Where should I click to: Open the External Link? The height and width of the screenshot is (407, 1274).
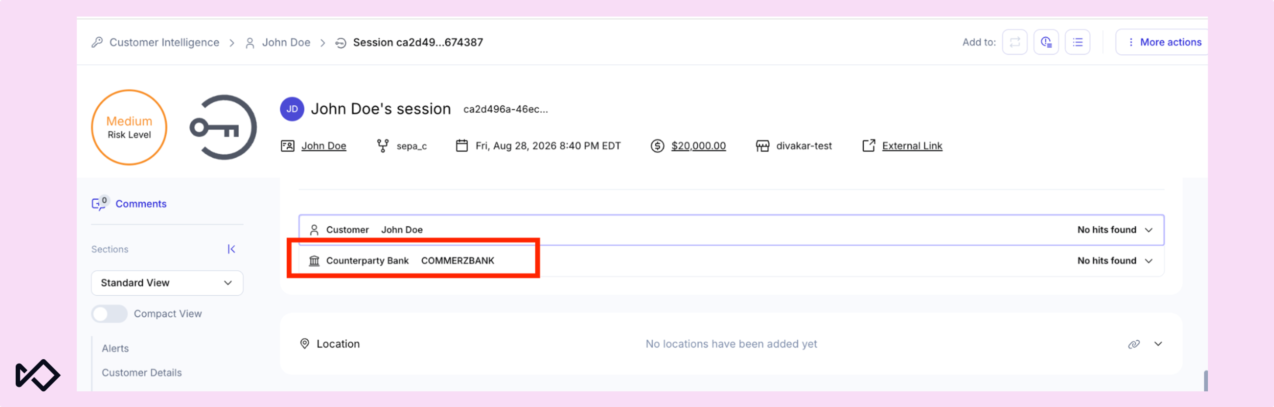(912, 146)
